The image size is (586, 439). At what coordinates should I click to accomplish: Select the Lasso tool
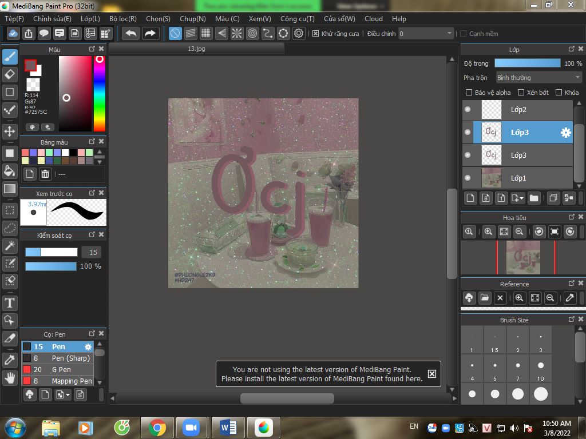(x=10, y=228)
